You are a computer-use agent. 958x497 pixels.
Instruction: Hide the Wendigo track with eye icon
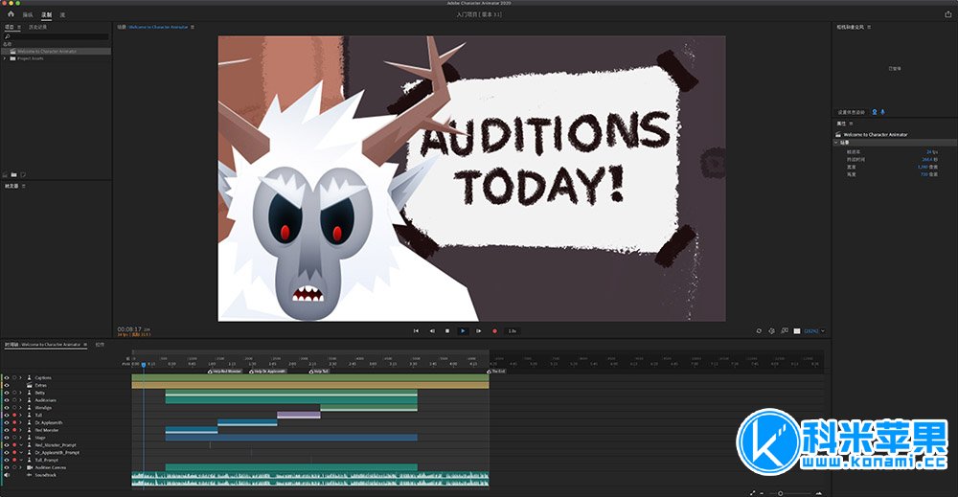(x=7, y=408)
